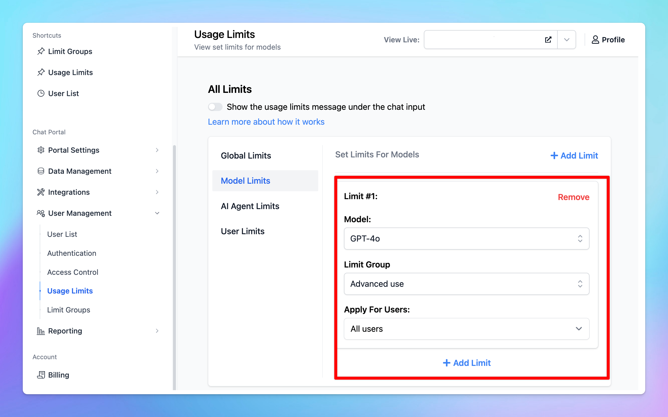Select the Global Limits tab
The width and height of the screenshot is (668, 417).
tap(246, 155)
